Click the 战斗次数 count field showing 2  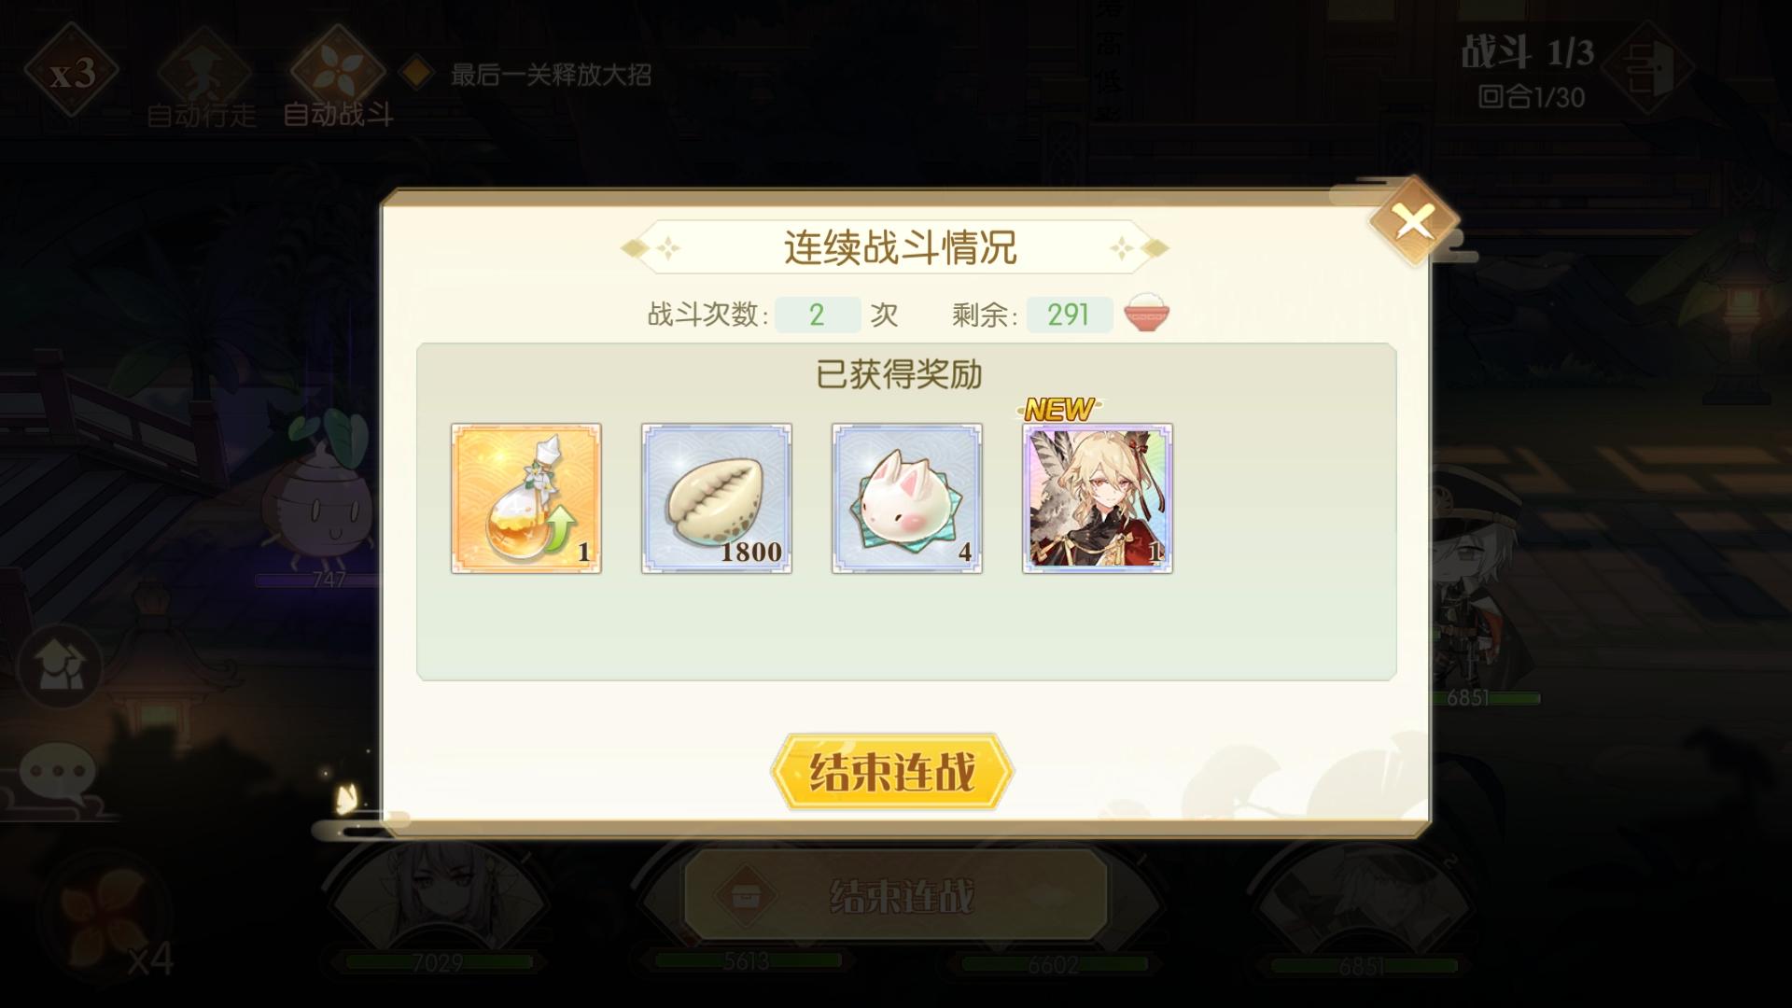[x=818, y=315]
